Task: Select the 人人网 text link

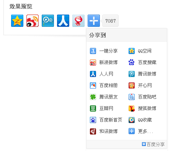Action: pyautogui.click(x=106, y=74)
